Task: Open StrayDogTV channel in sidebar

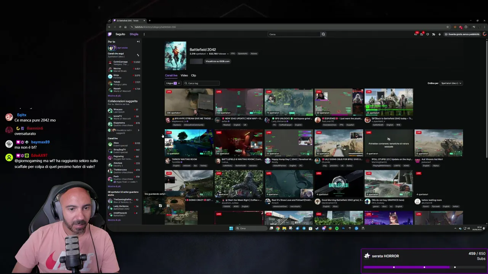Action: [124, 151]
